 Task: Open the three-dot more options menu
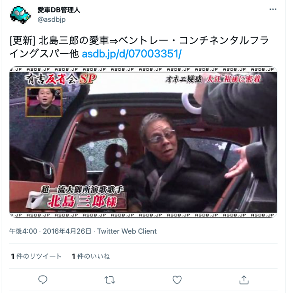tap(272, 9)
